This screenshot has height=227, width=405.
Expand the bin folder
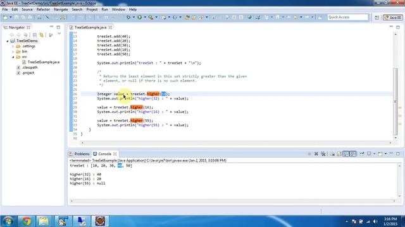(13, 52)
